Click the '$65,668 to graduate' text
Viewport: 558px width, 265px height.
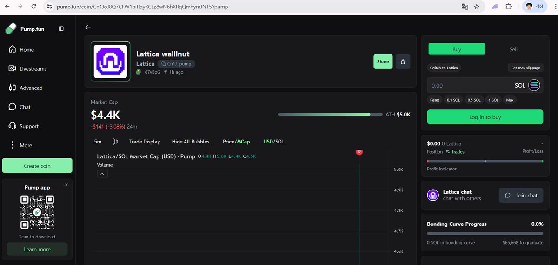[x=523, y=243]
